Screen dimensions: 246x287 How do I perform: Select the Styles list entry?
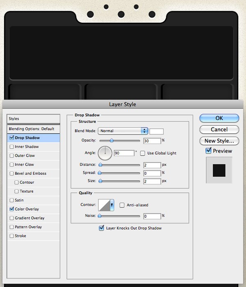coord(34,118)
